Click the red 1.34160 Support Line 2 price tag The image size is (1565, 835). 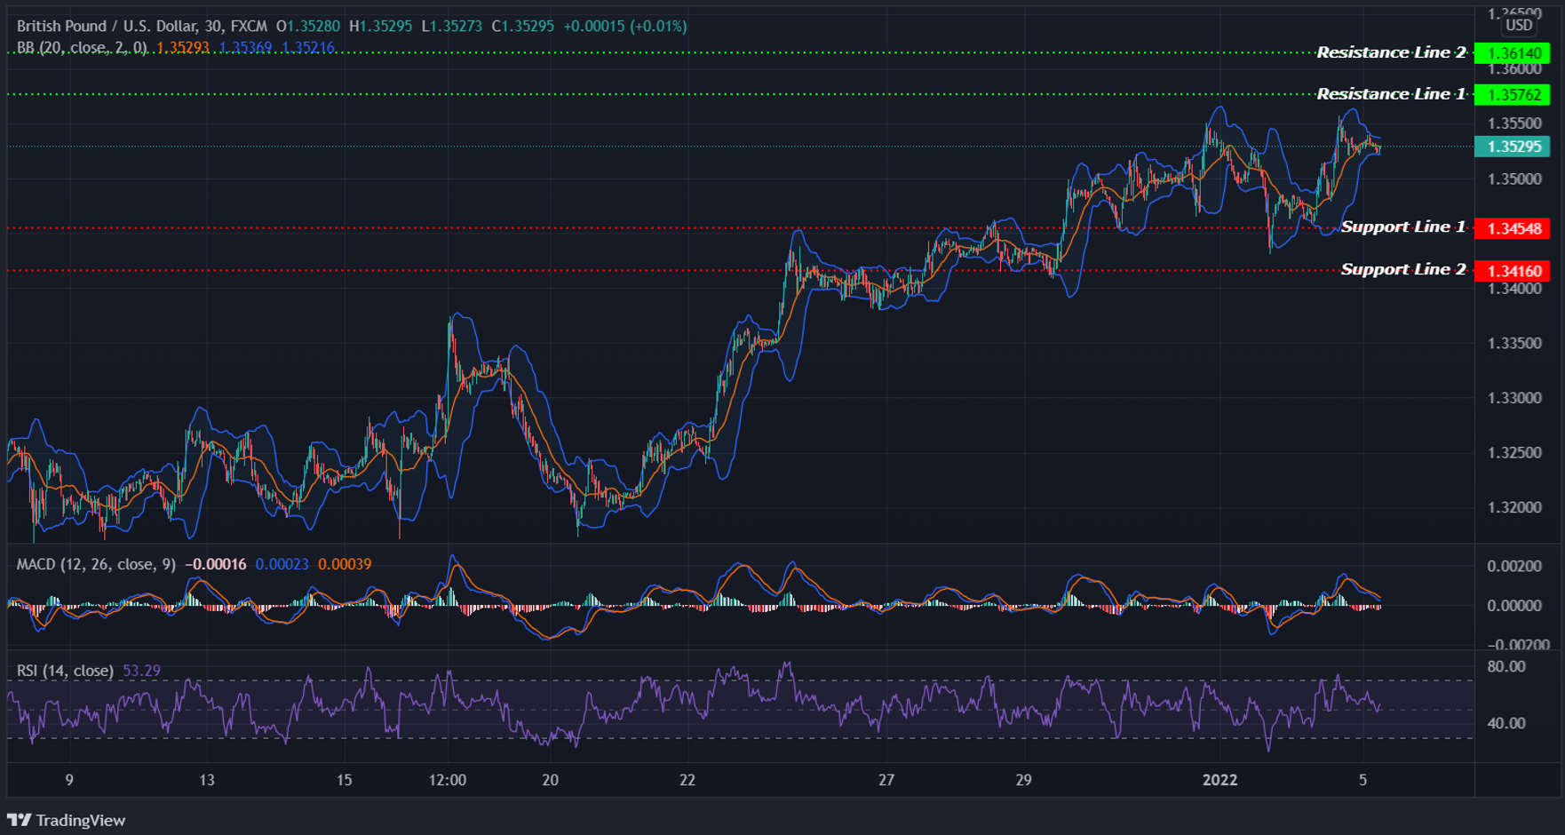point(1514,270)
